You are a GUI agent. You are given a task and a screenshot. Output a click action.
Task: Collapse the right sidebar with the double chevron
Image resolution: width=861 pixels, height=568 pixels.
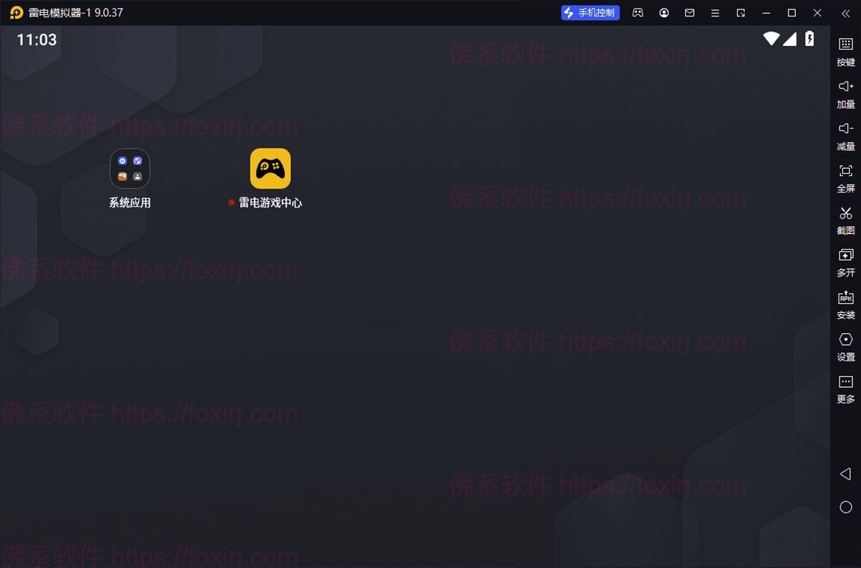845,13
